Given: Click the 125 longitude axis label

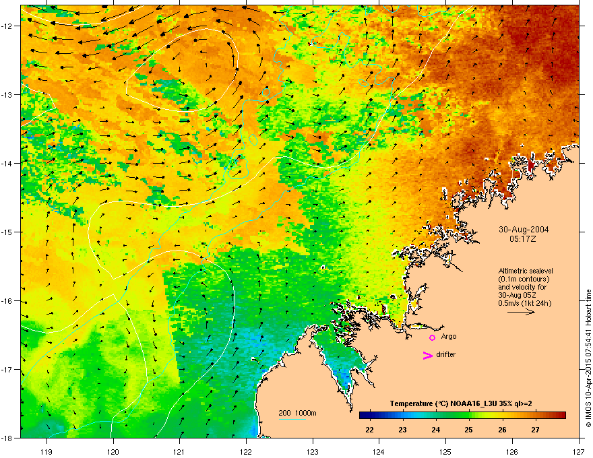Looking at the screenshot, I should pyautogui.click(x=445, y=451).
